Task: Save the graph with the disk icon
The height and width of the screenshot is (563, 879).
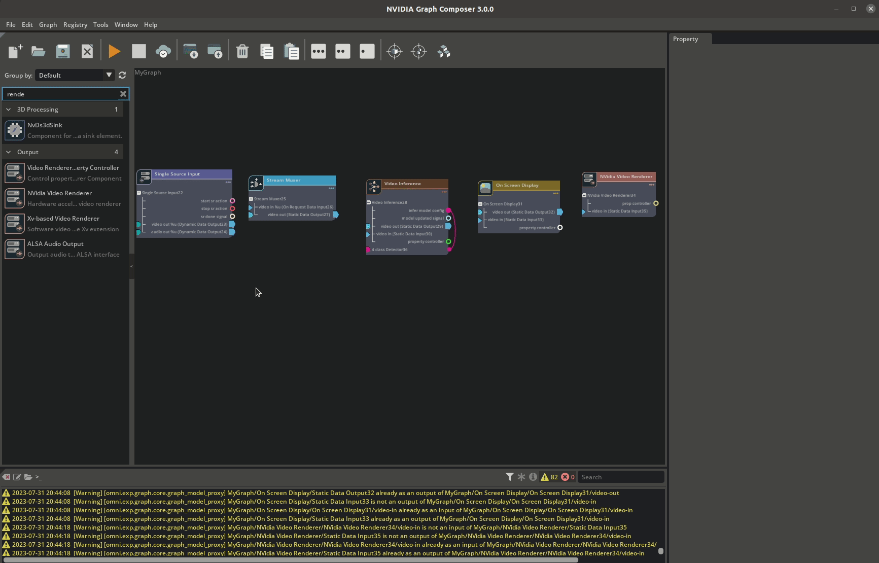Action: (62, 51)
